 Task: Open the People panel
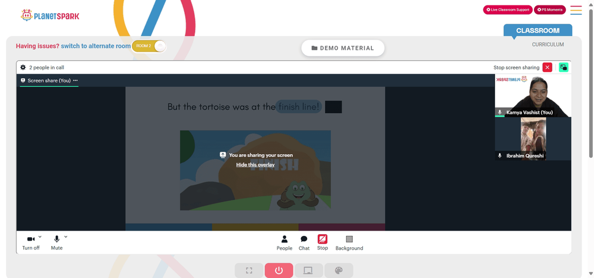click(x=284, y=243)
